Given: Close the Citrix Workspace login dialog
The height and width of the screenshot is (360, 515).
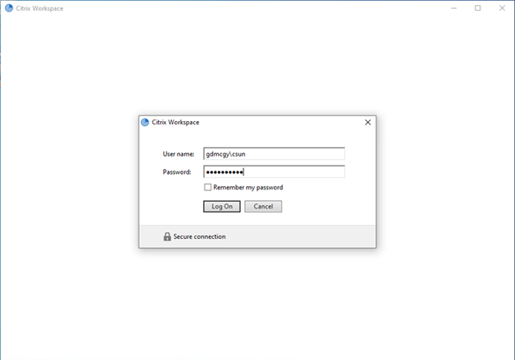Looking at the screenshot, I should point(368,122).
